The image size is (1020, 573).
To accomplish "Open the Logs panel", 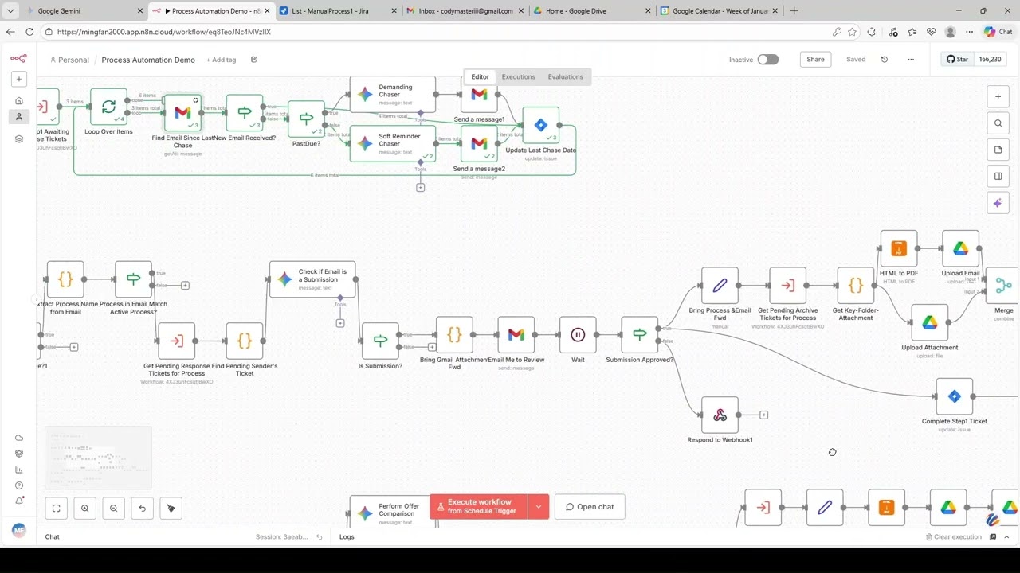I will 347,536.
